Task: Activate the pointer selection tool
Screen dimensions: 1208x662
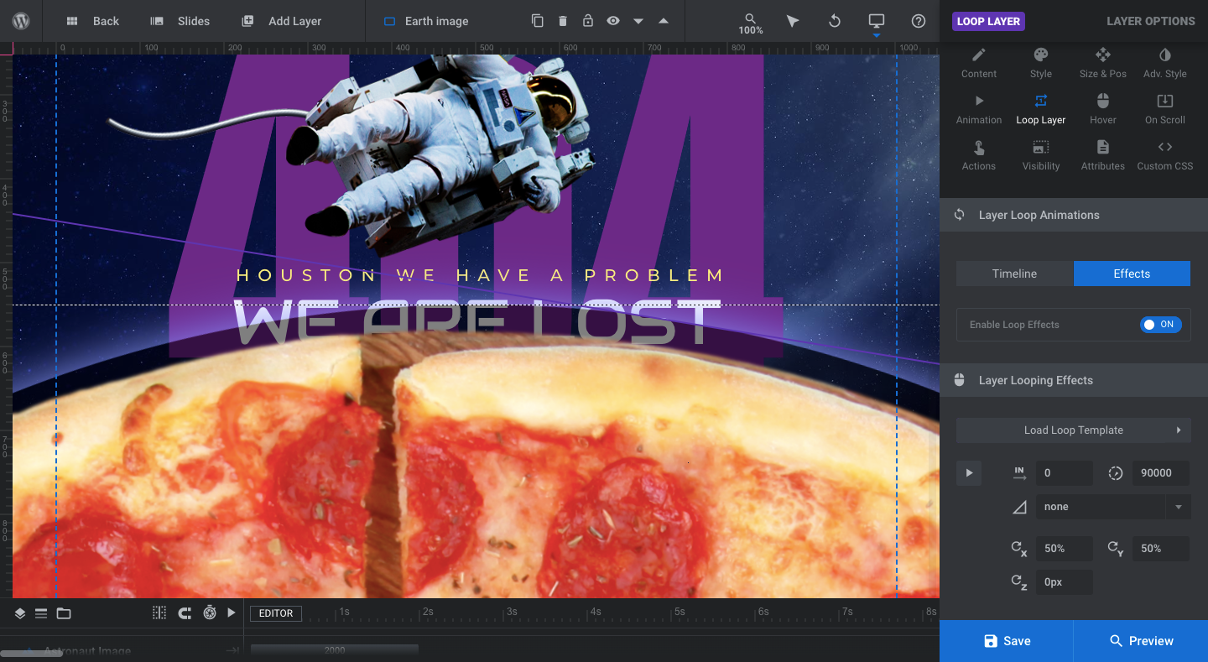Action: [793, 21]
